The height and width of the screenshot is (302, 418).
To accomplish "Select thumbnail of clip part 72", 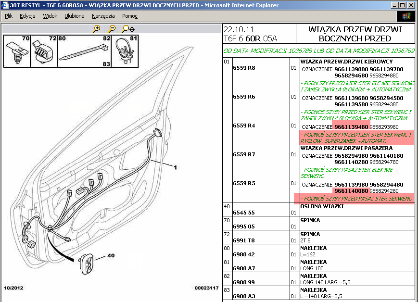I will tap(44, 51).
